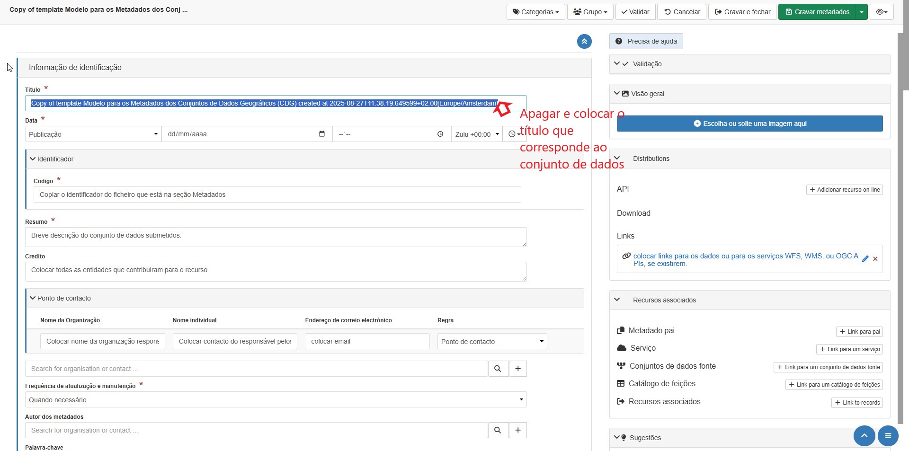Image resolution: width=909 pixels, height=451 pixels.
Task: Open the Frequência de atualização dropdown
Action: (276, 400)
